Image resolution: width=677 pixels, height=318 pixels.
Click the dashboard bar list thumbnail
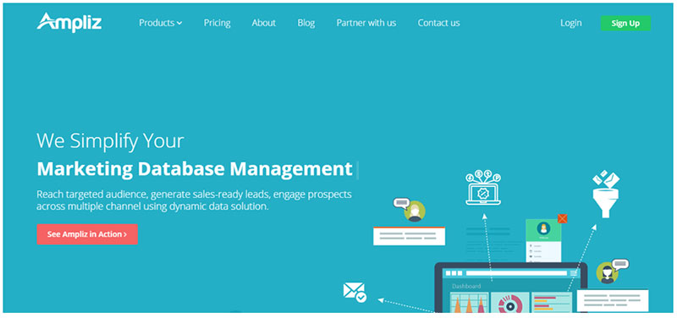coord(552,303)
